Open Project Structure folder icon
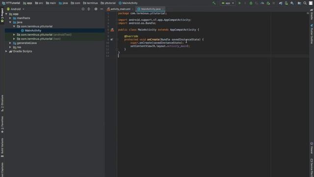314x177 pixels. pyautogui.click(x=299, y=3)
